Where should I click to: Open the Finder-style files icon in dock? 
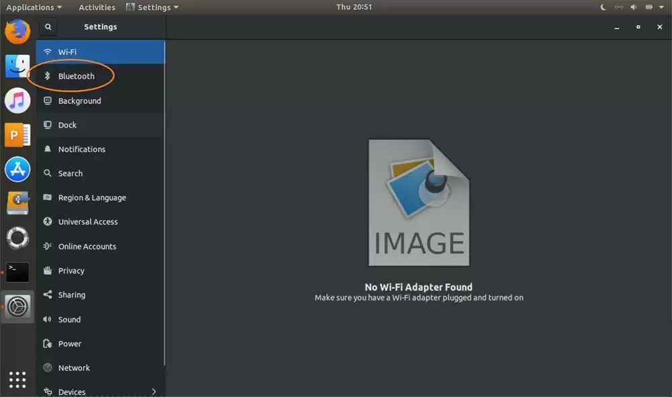pyautogui.click(x=17, y=66)
